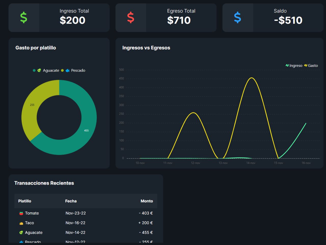Click the 255 label on the donut
Viewport: 326px width, 245px height.
click(32, 105)
